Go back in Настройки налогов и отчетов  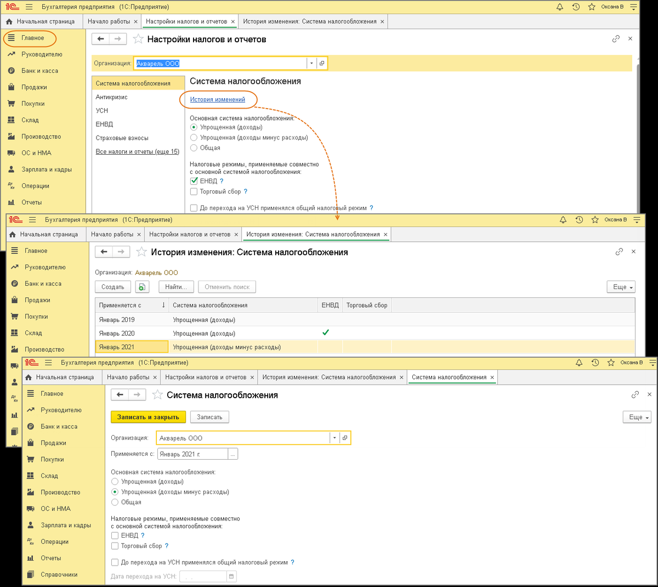(x=101, y=39)
